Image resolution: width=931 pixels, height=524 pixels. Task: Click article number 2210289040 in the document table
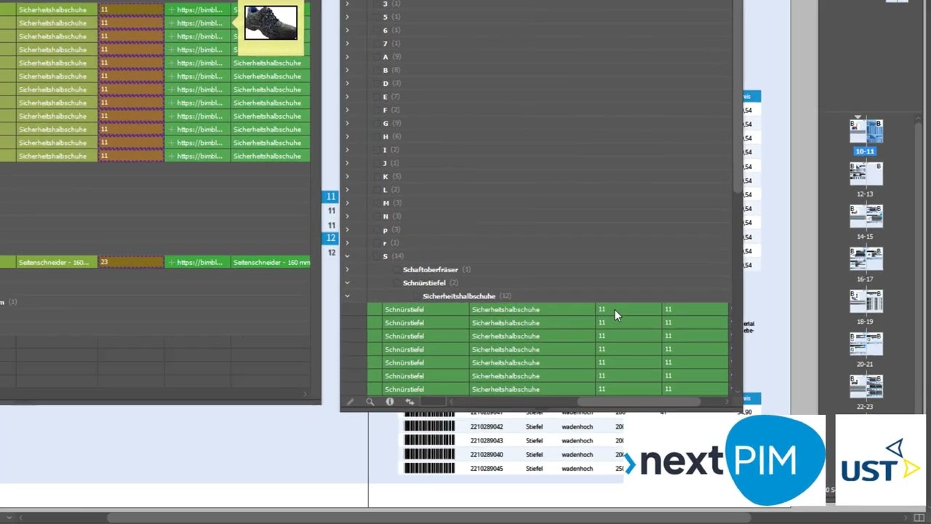click(x=487, y=455)
